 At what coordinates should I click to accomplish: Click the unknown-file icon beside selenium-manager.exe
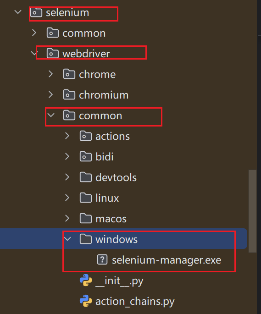pos(102,260)
